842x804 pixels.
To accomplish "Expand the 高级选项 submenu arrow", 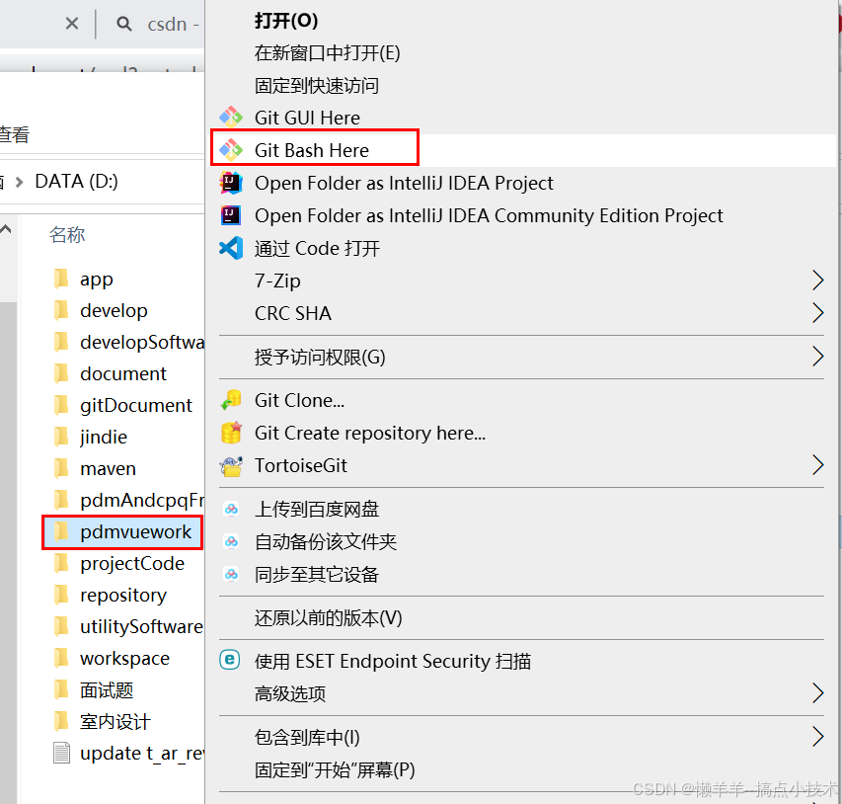I will coord(817,693).
